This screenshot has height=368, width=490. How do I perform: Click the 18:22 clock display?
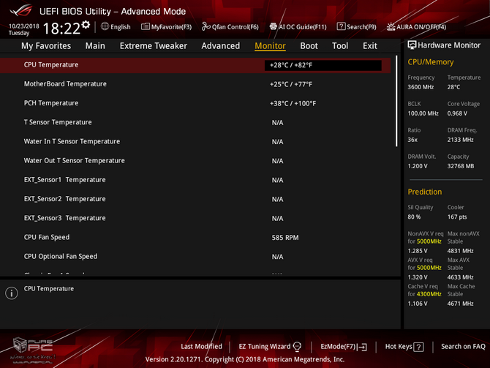(61, 29)
